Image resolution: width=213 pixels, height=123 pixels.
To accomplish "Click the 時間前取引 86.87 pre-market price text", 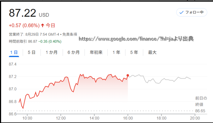I will tap(23, 41).
